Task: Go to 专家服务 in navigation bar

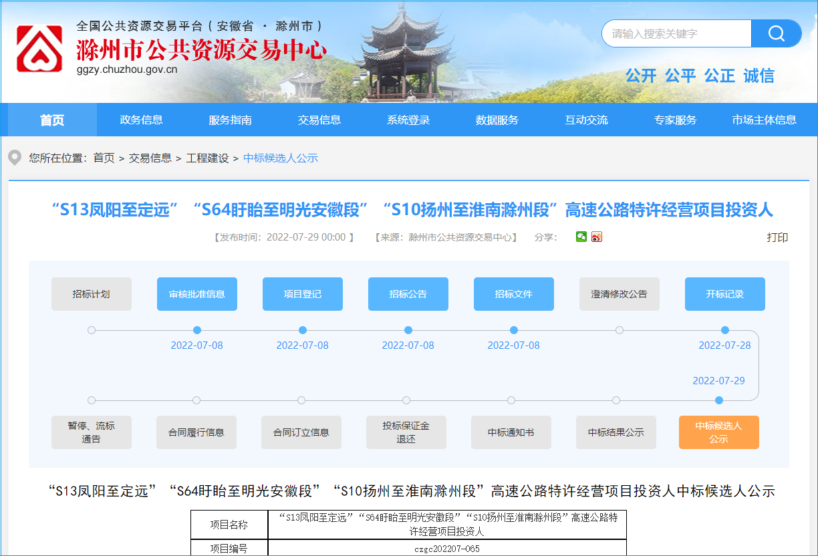Action: [675, 120]
